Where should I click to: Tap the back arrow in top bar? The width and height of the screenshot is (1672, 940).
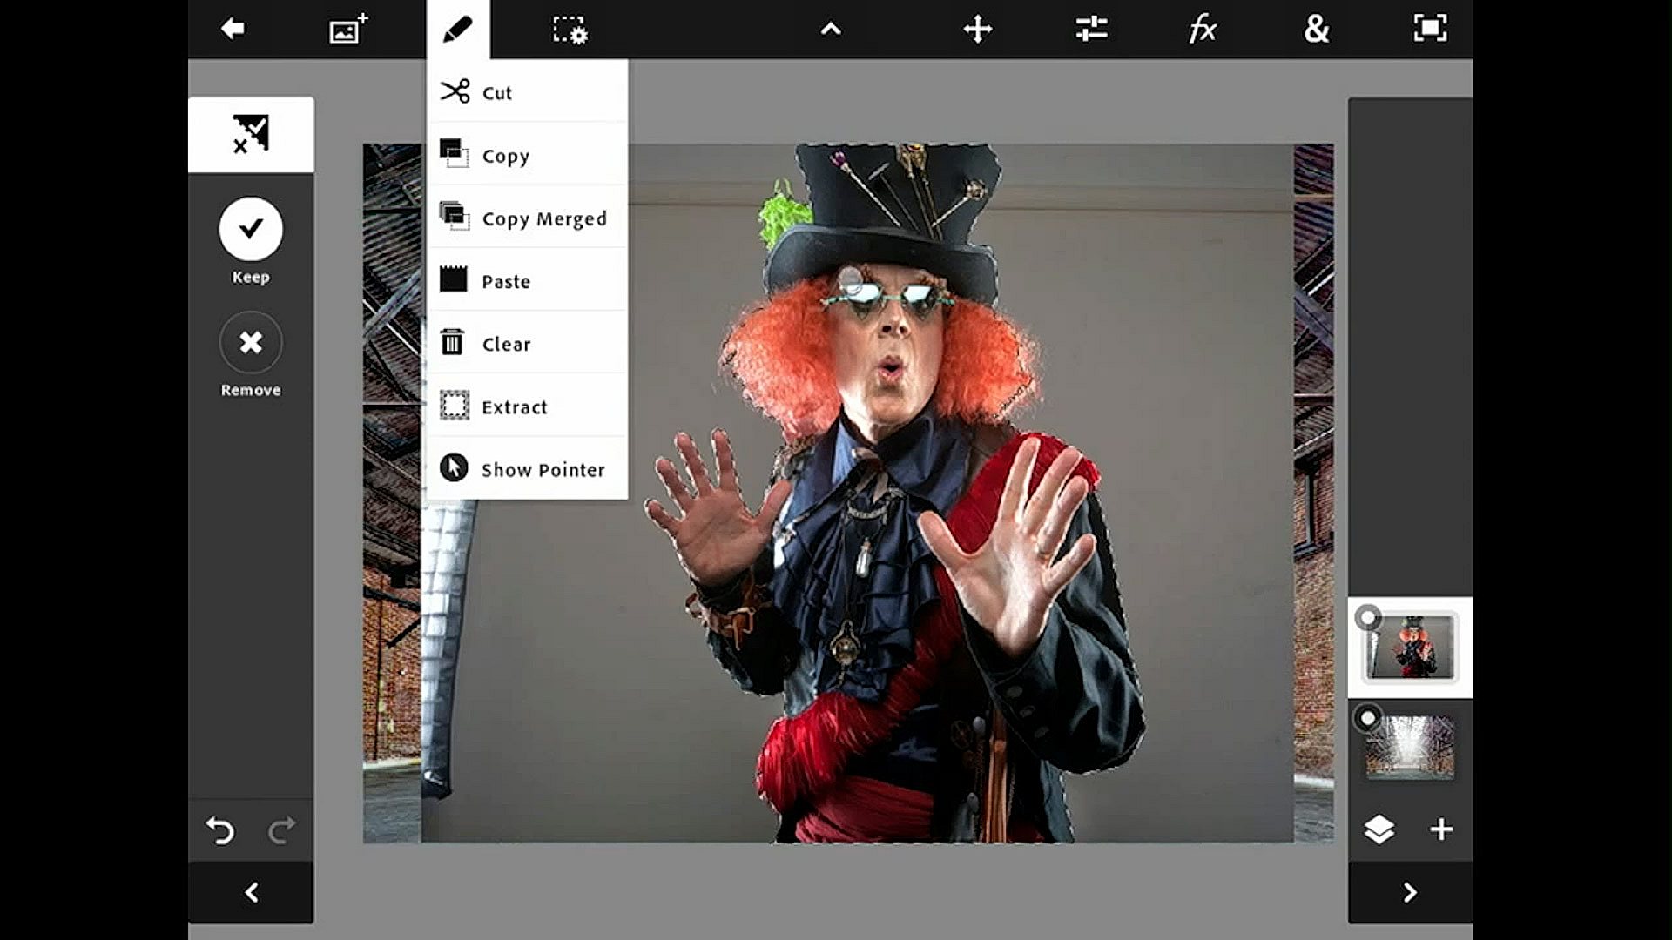click(233, 29)
